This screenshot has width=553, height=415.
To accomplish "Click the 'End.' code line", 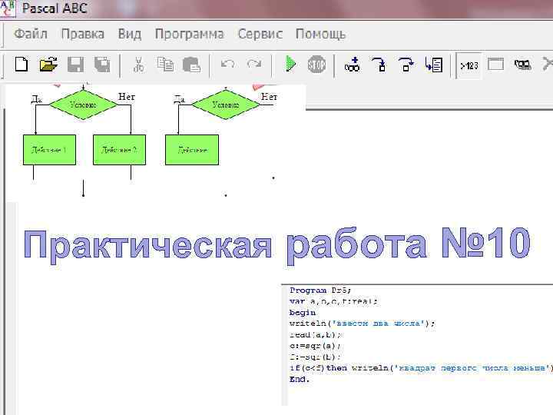I will tap(299, 380).
